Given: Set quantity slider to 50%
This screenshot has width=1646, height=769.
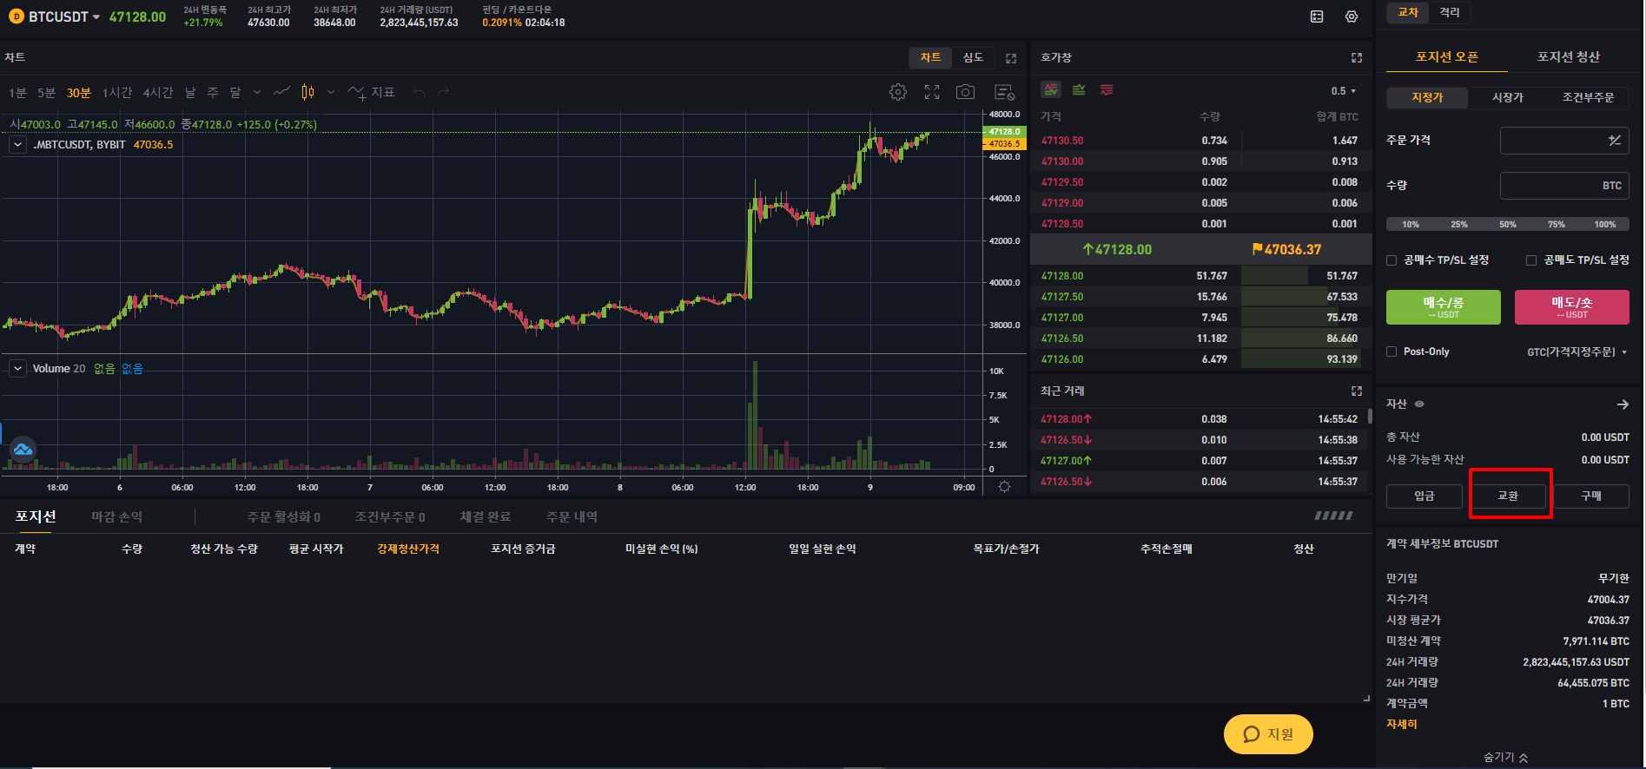Looking at the screenshot, I should tap(1507, 225).
